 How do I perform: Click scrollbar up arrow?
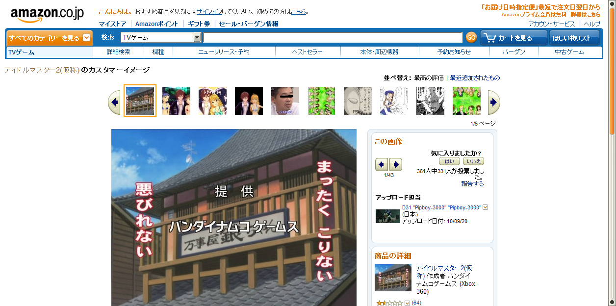tap(612, 3)
